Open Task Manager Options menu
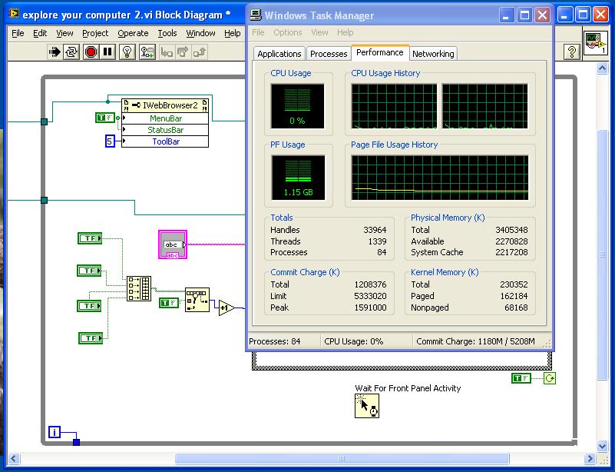 point(287,32)
